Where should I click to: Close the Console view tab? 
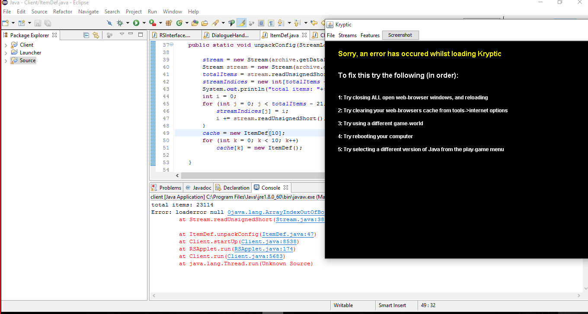pyautogui.click(x=285, y=187)
